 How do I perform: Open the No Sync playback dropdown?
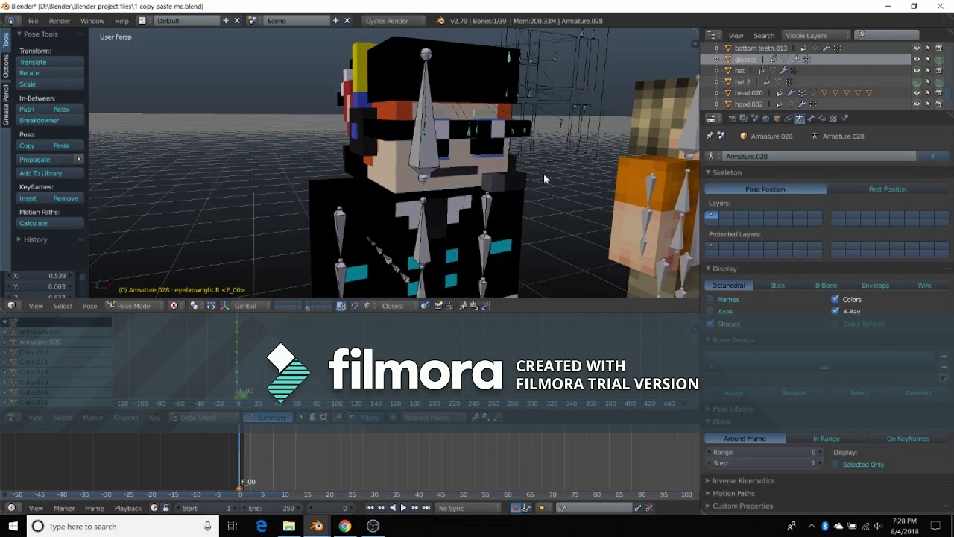[468, 508]
